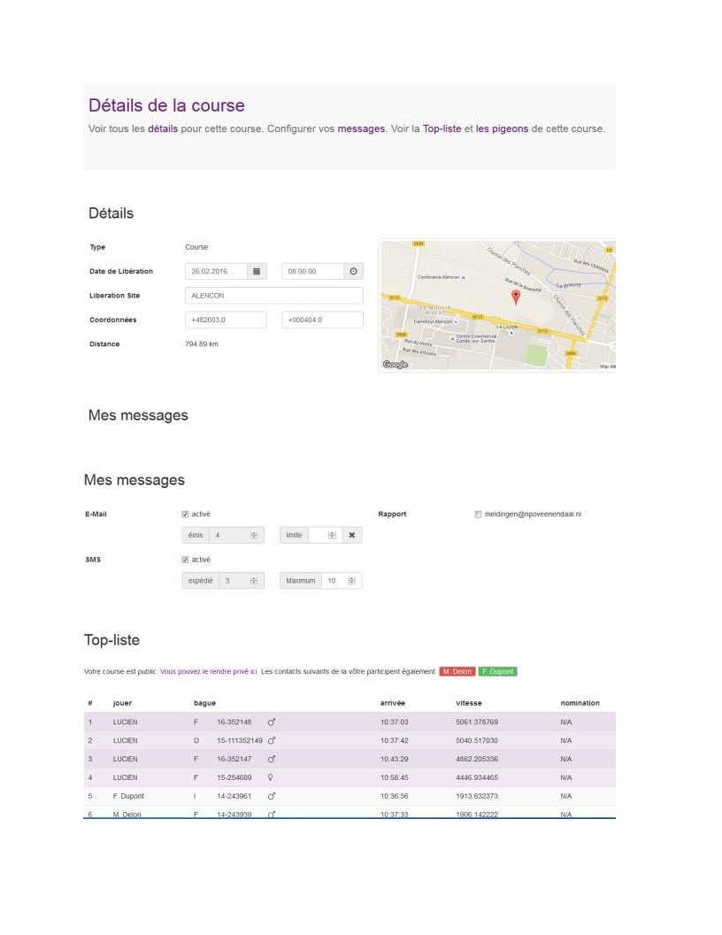Viewport: 722px width, 935px height.
Task: Click the female symbol beside ring 15-254689
Action: (x=271, y=777)
